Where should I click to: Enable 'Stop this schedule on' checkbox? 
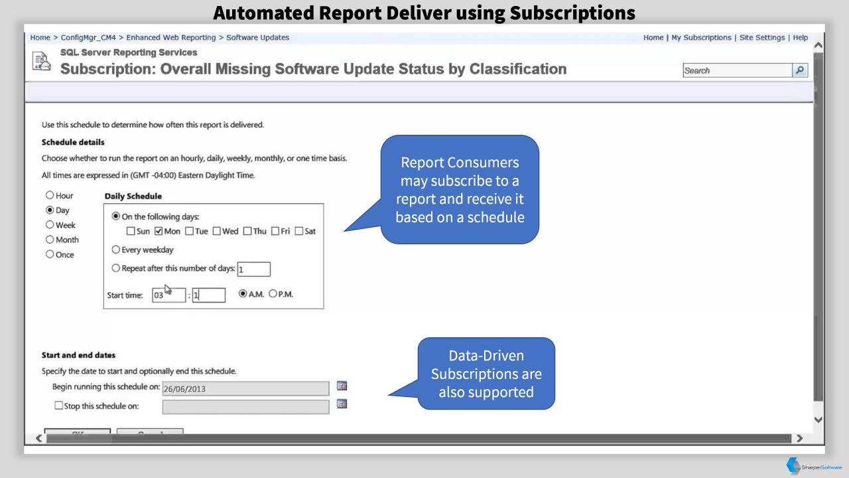pos(58,405)
